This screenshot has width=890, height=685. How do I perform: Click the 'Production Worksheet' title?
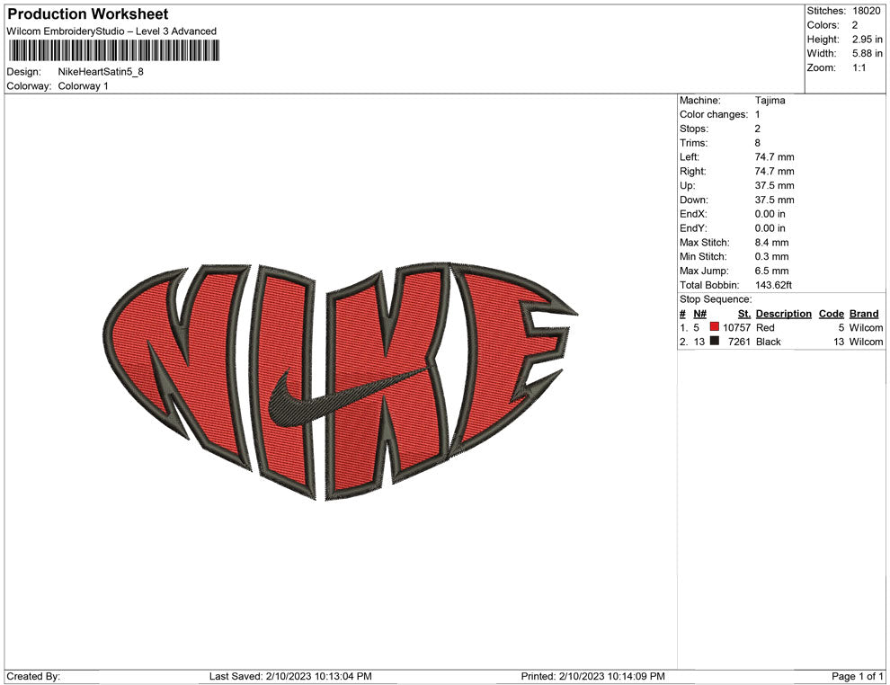(88, 14)
